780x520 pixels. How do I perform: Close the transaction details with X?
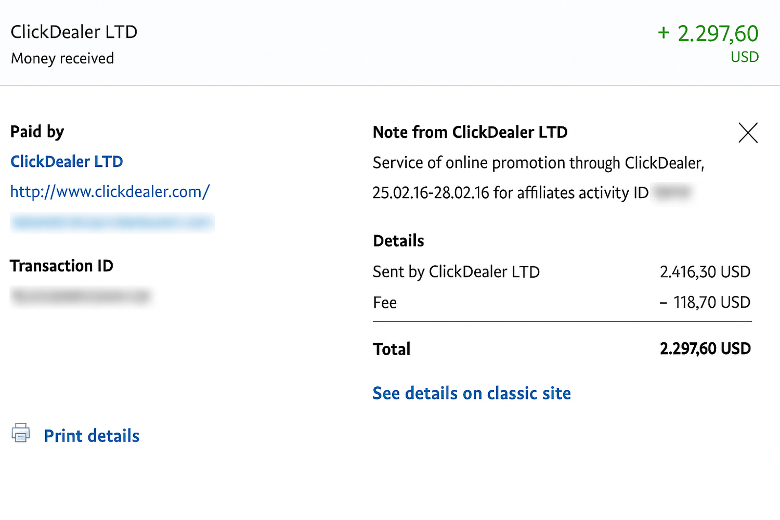point(748,133)
